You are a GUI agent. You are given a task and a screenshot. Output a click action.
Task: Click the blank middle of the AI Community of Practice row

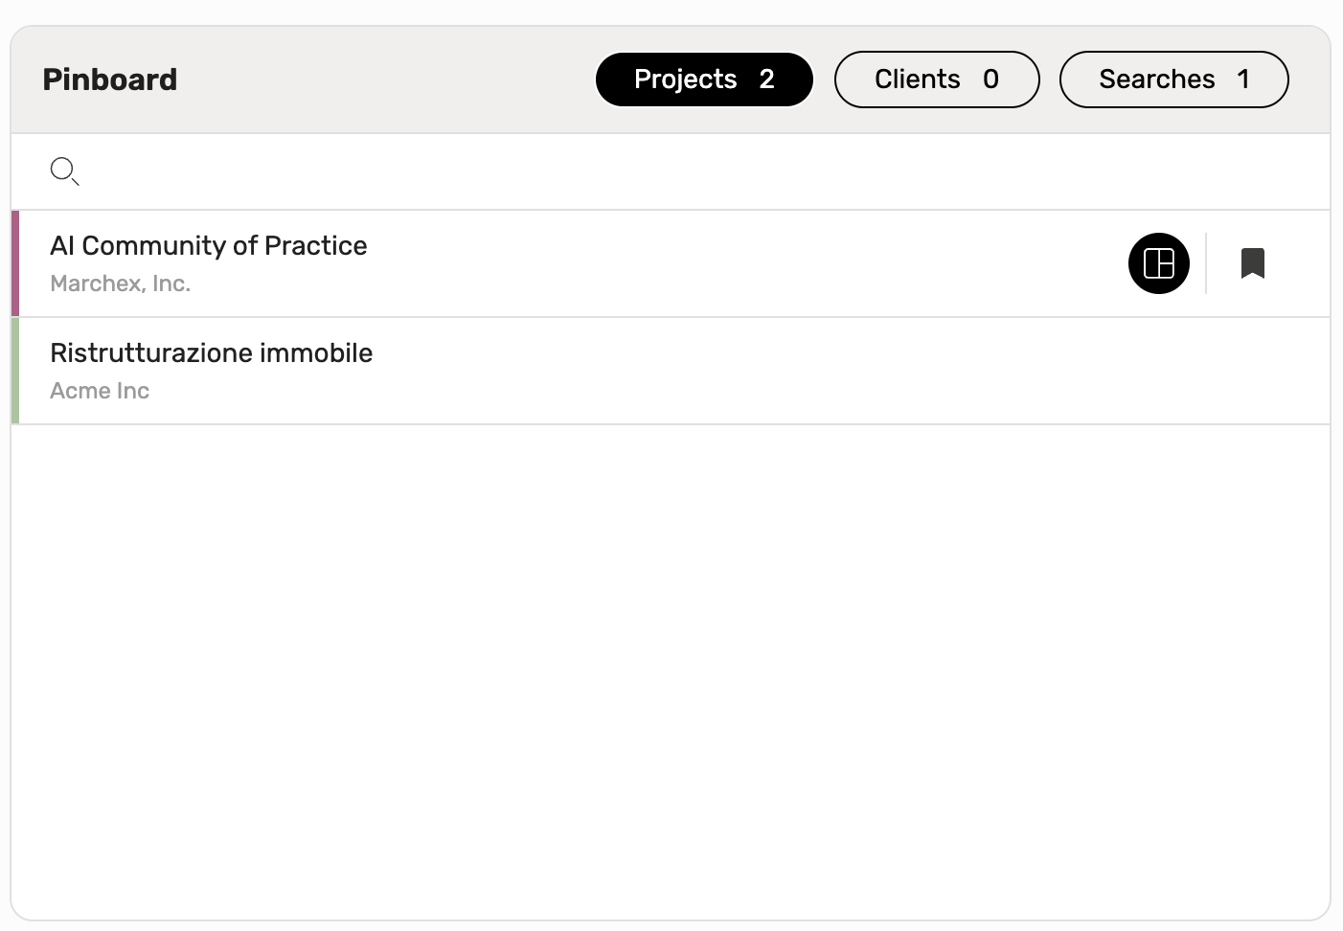tap(747, 263)
